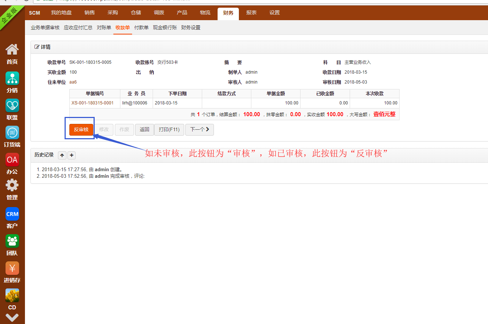Open the 管理 gear icon
Image resolution: width=488 pixels, height=324 pixels.
(12, 185)
